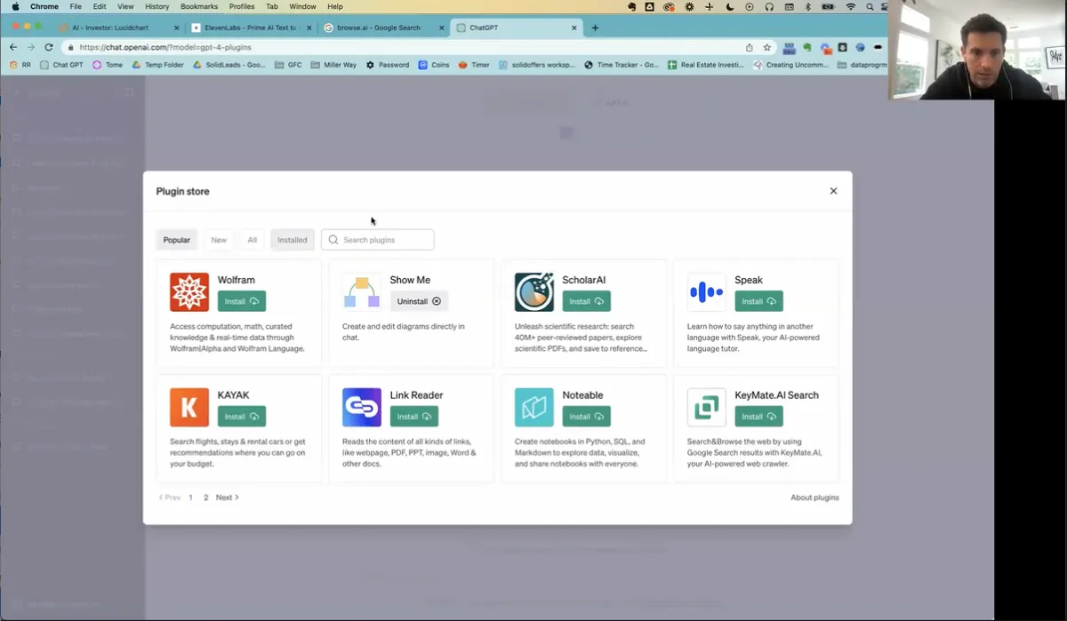Screen dimensions: 1067x621
Task: Open the Edit menu
Action: click(100, 6)
